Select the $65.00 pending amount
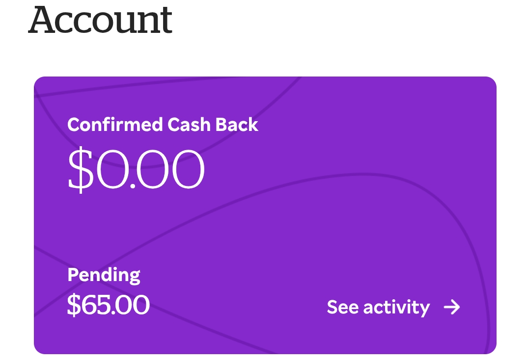 coord(108,305)
